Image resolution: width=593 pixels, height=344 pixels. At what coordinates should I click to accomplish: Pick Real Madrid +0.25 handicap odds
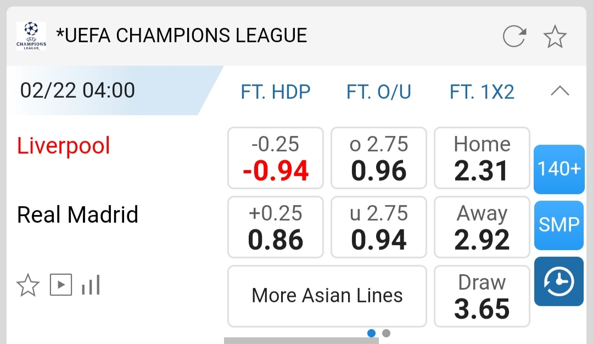[x=276, y=227]
